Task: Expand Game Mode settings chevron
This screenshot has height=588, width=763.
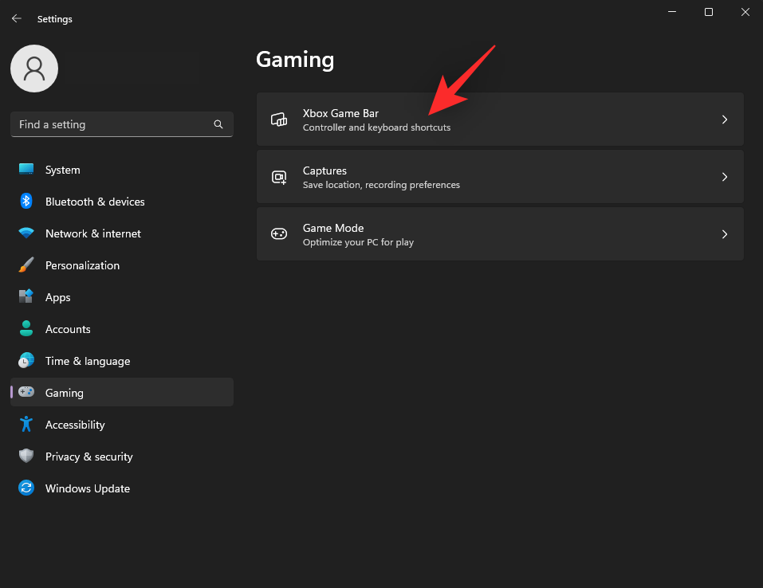Action: pos(724,233)
